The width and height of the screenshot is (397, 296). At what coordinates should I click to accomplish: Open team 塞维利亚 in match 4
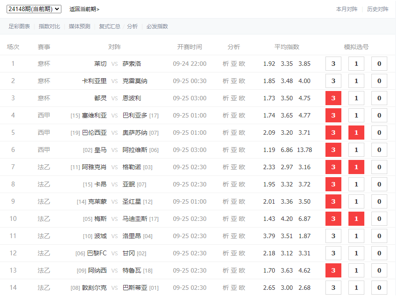[x=94, y=115]
